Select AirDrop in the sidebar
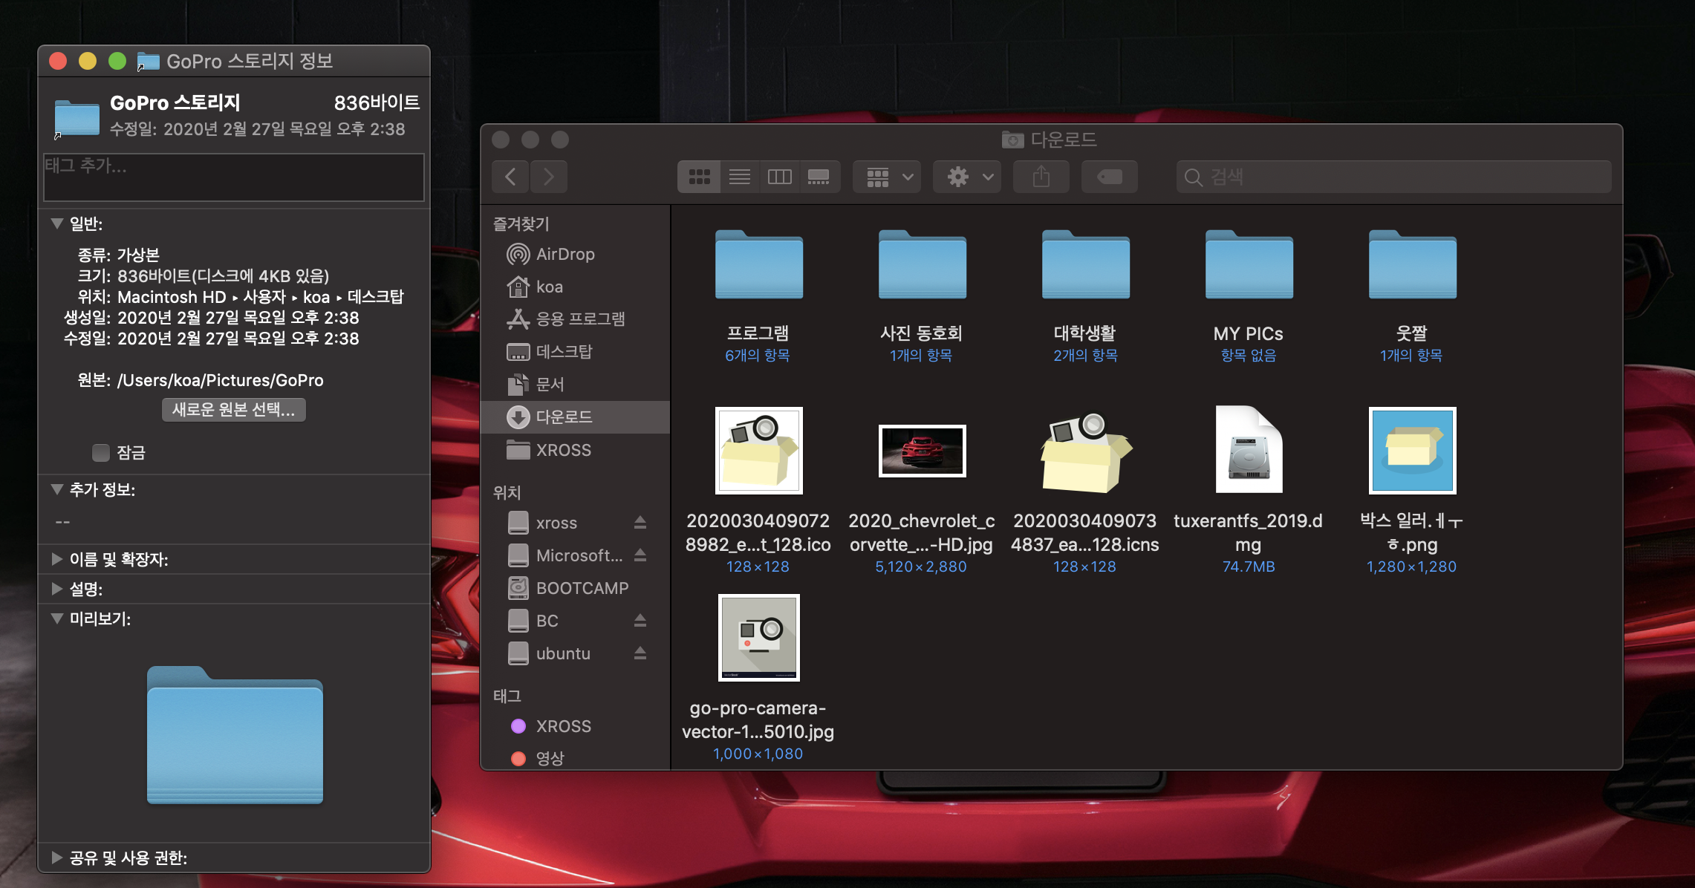The height and width of the screenshot is (888, 1695). pyautogui.click(x=565, y=254)
